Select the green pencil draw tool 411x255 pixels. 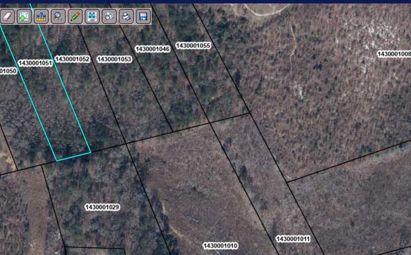[75, 17]
